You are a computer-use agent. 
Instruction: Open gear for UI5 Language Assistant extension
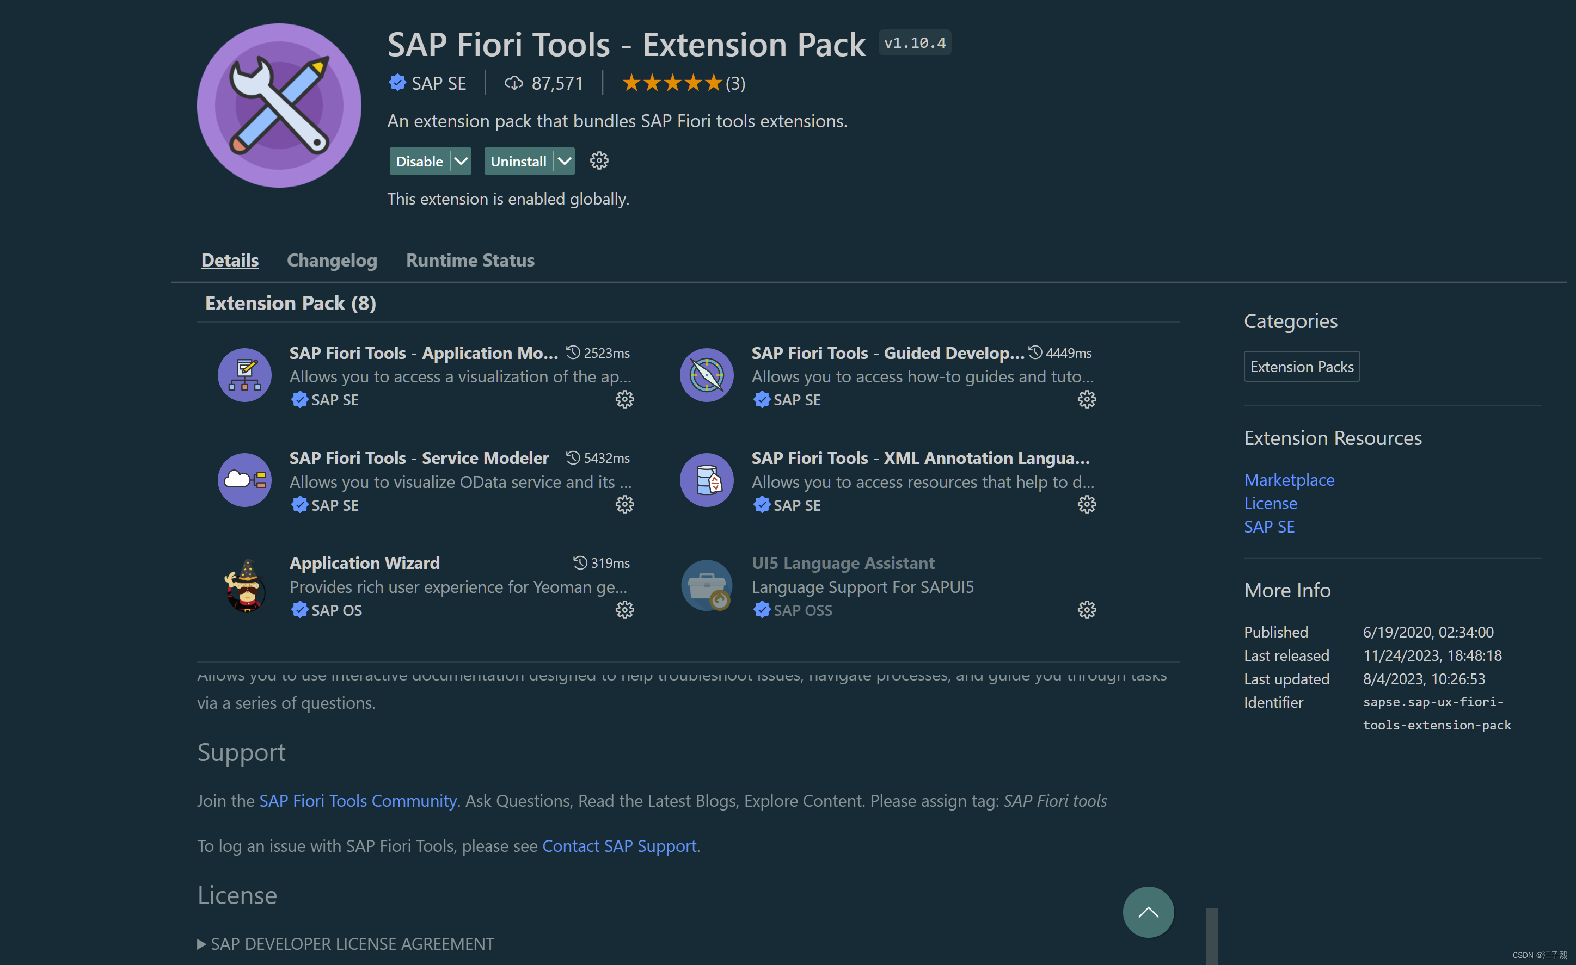click(x=1086, y=610)
